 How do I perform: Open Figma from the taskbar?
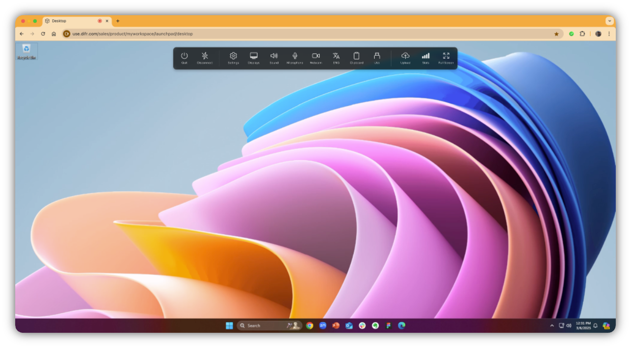coord(388,325)
